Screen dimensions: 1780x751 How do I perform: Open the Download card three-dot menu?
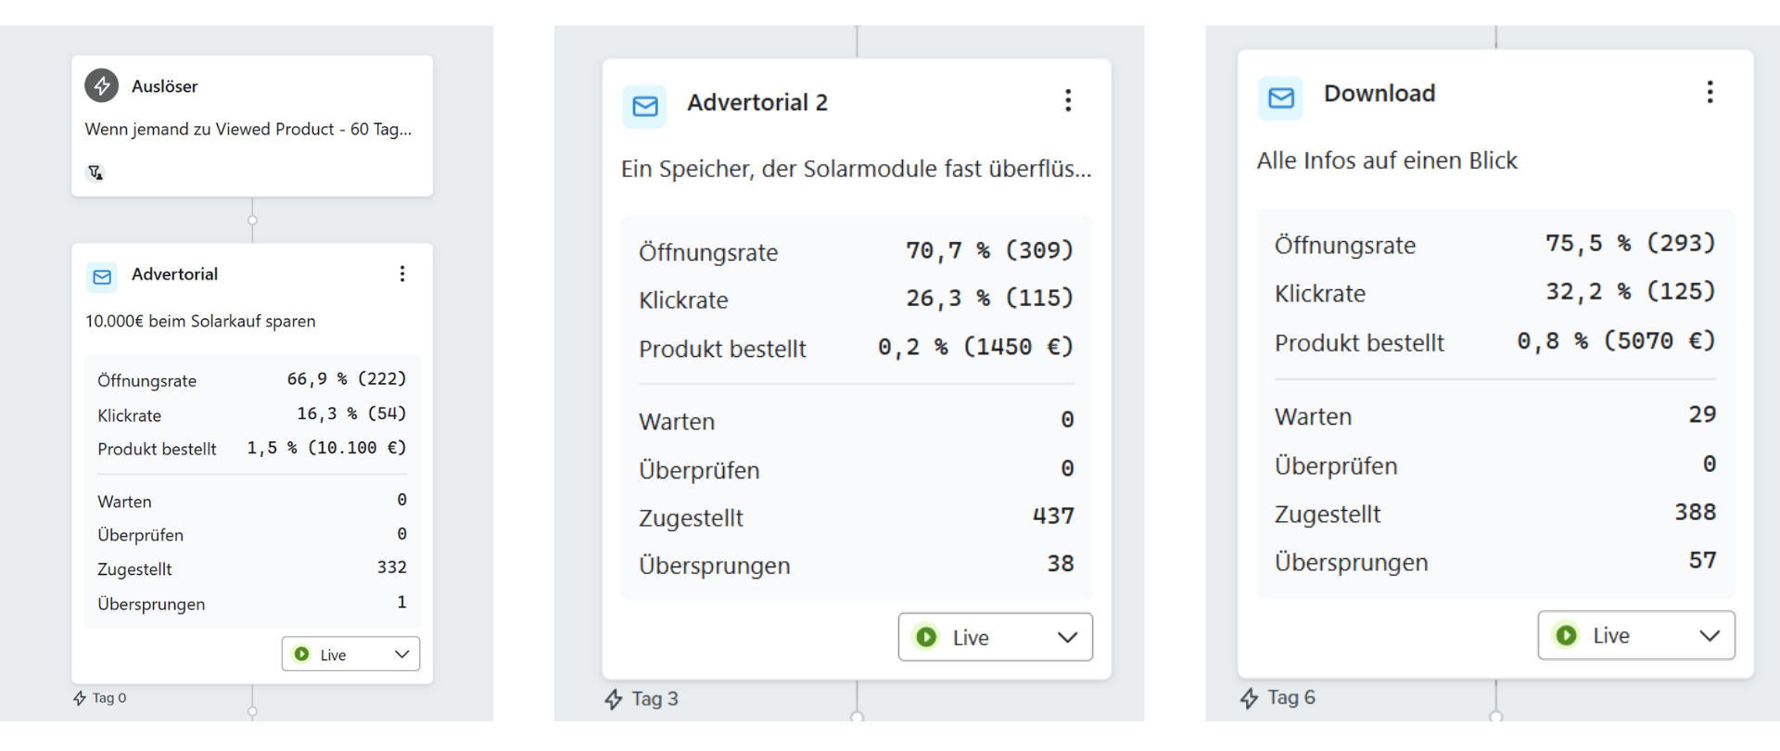pyautogui.click(x=1710, y=92)
